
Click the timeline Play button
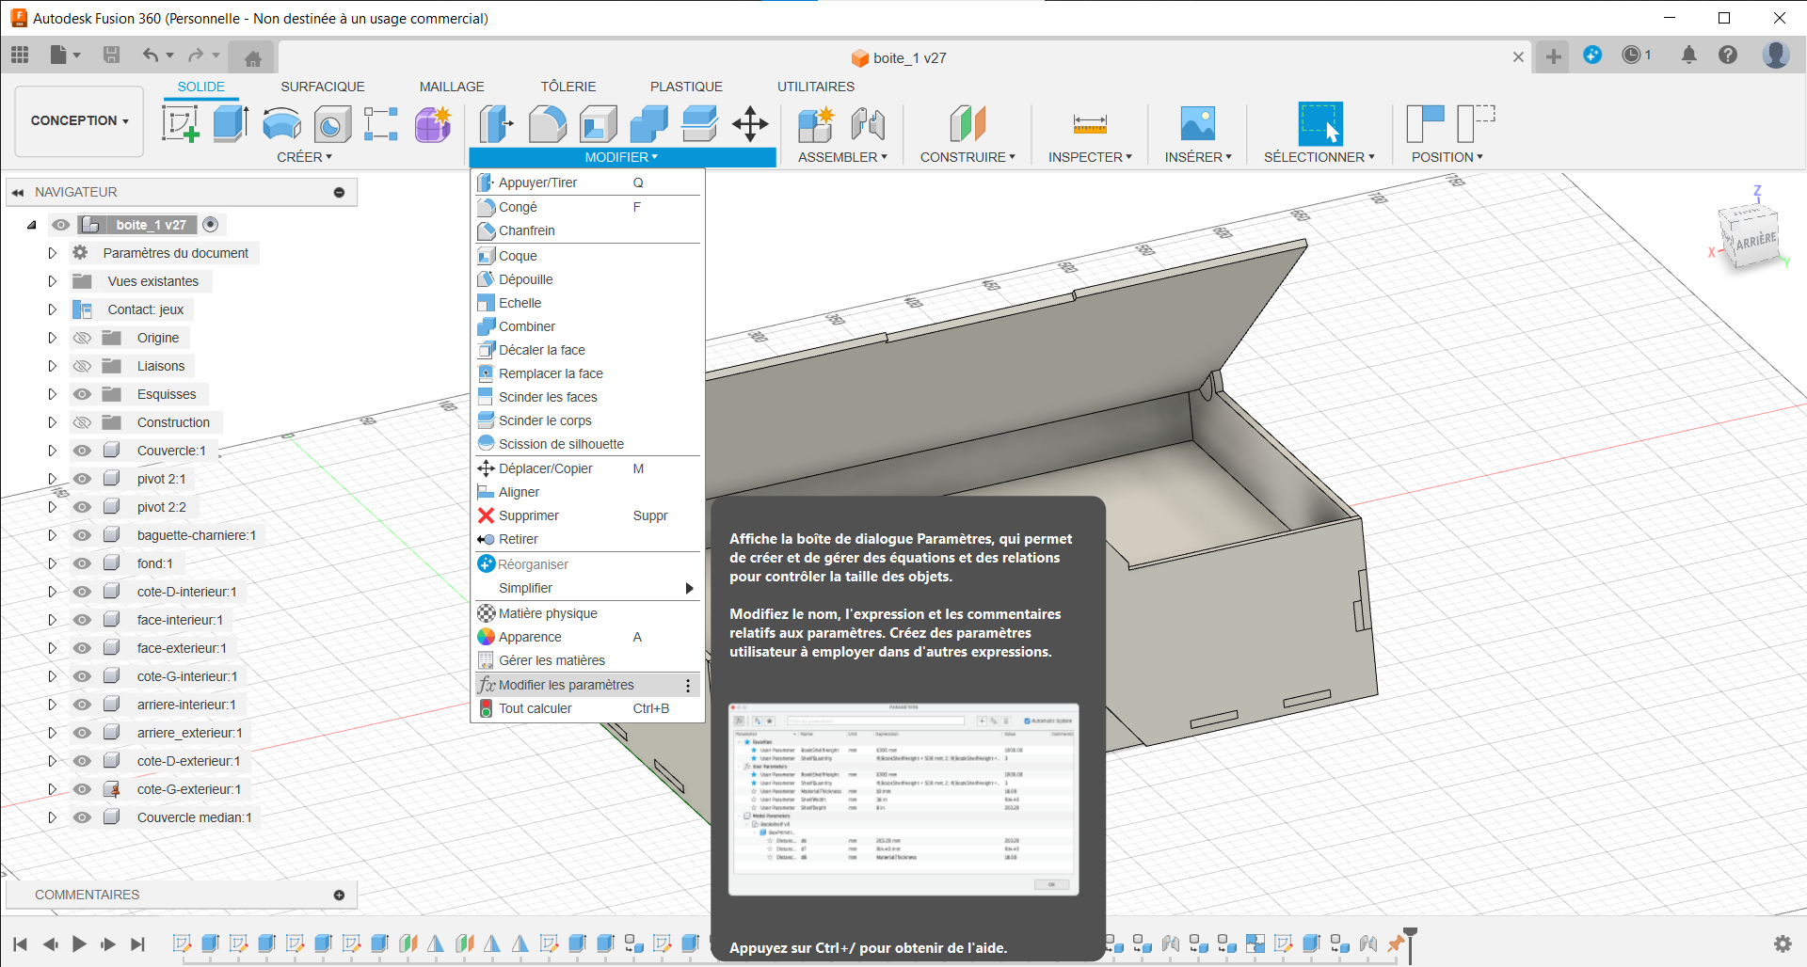(79, 943)
